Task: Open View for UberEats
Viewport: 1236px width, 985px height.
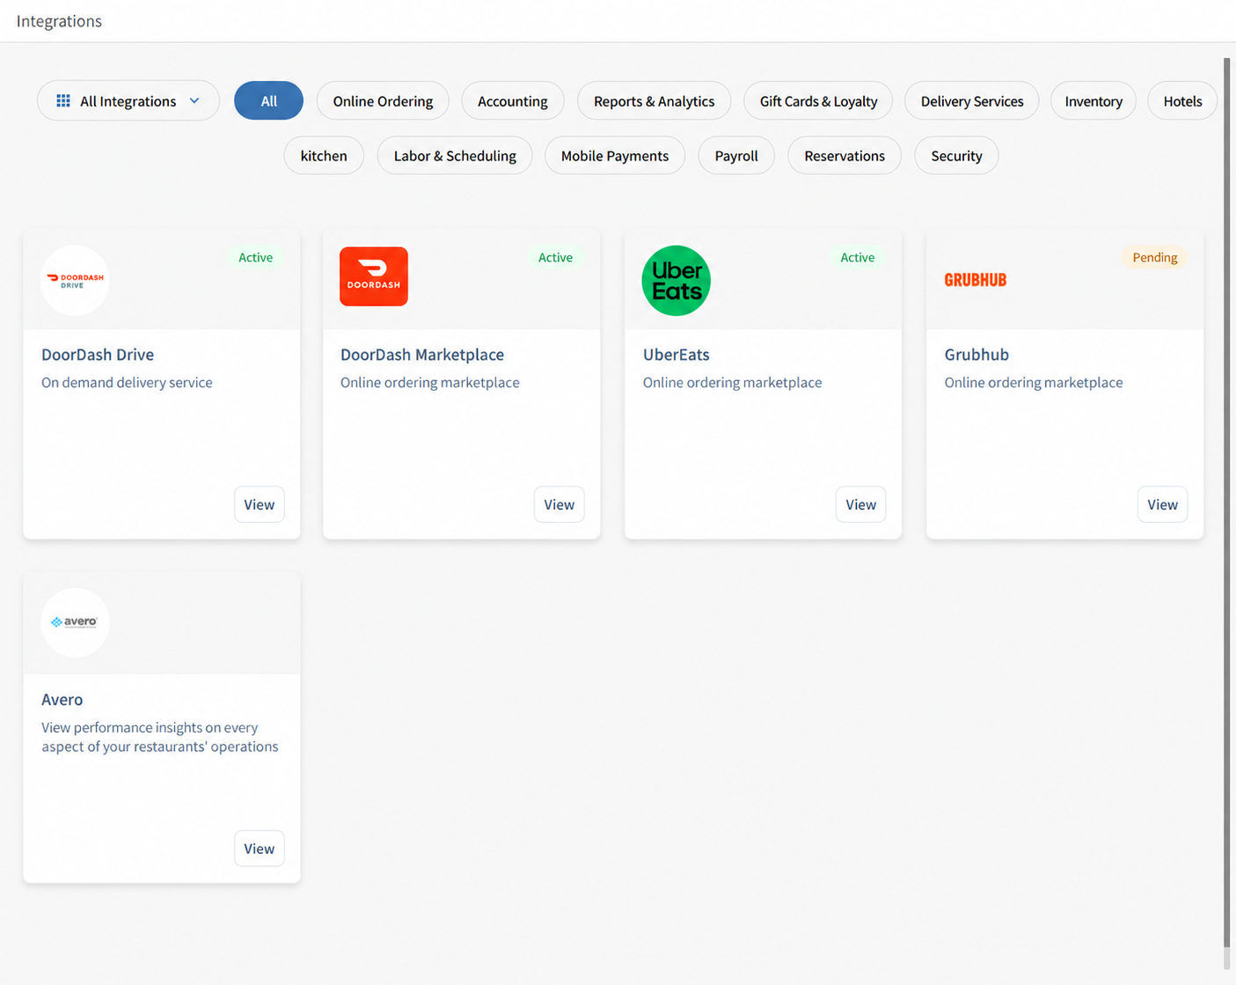Action: pos(861,504)
